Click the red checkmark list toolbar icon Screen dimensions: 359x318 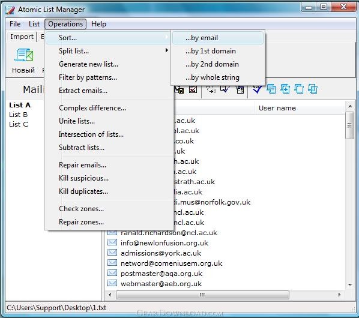pyautogui.click(x=193, y=89)
